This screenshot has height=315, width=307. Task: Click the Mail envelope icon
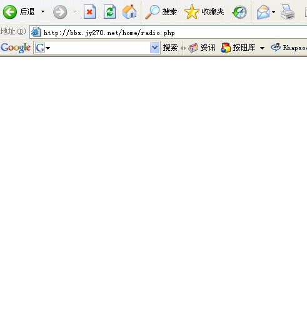[x=263, y=12]
